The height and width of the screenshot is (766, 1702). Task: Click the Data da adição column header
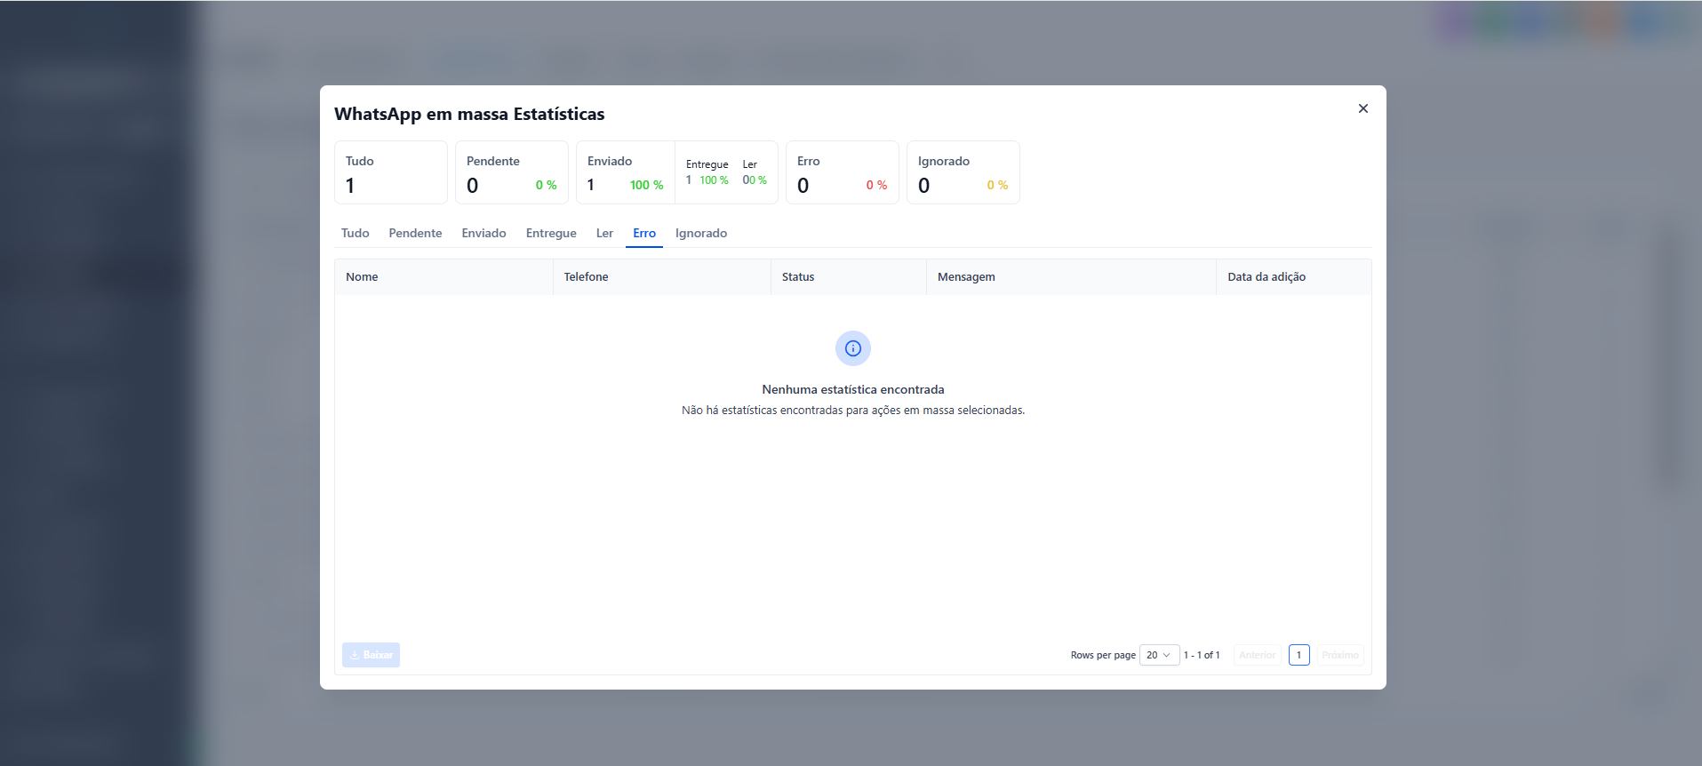click(1294, 277)
